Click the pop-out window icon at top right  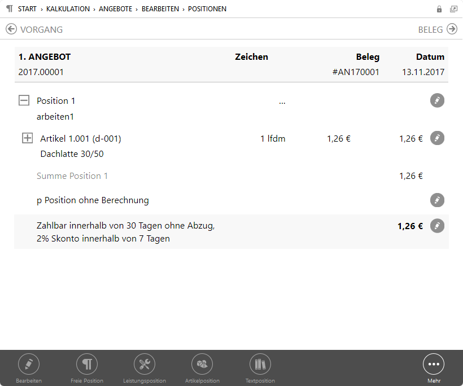point(453,9)
